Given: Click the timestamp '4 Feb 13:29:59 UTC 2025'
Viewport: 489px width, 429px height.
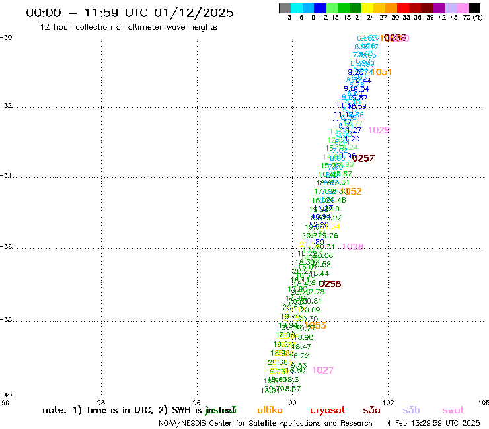Looking at the screenshot, I should 433,423.
